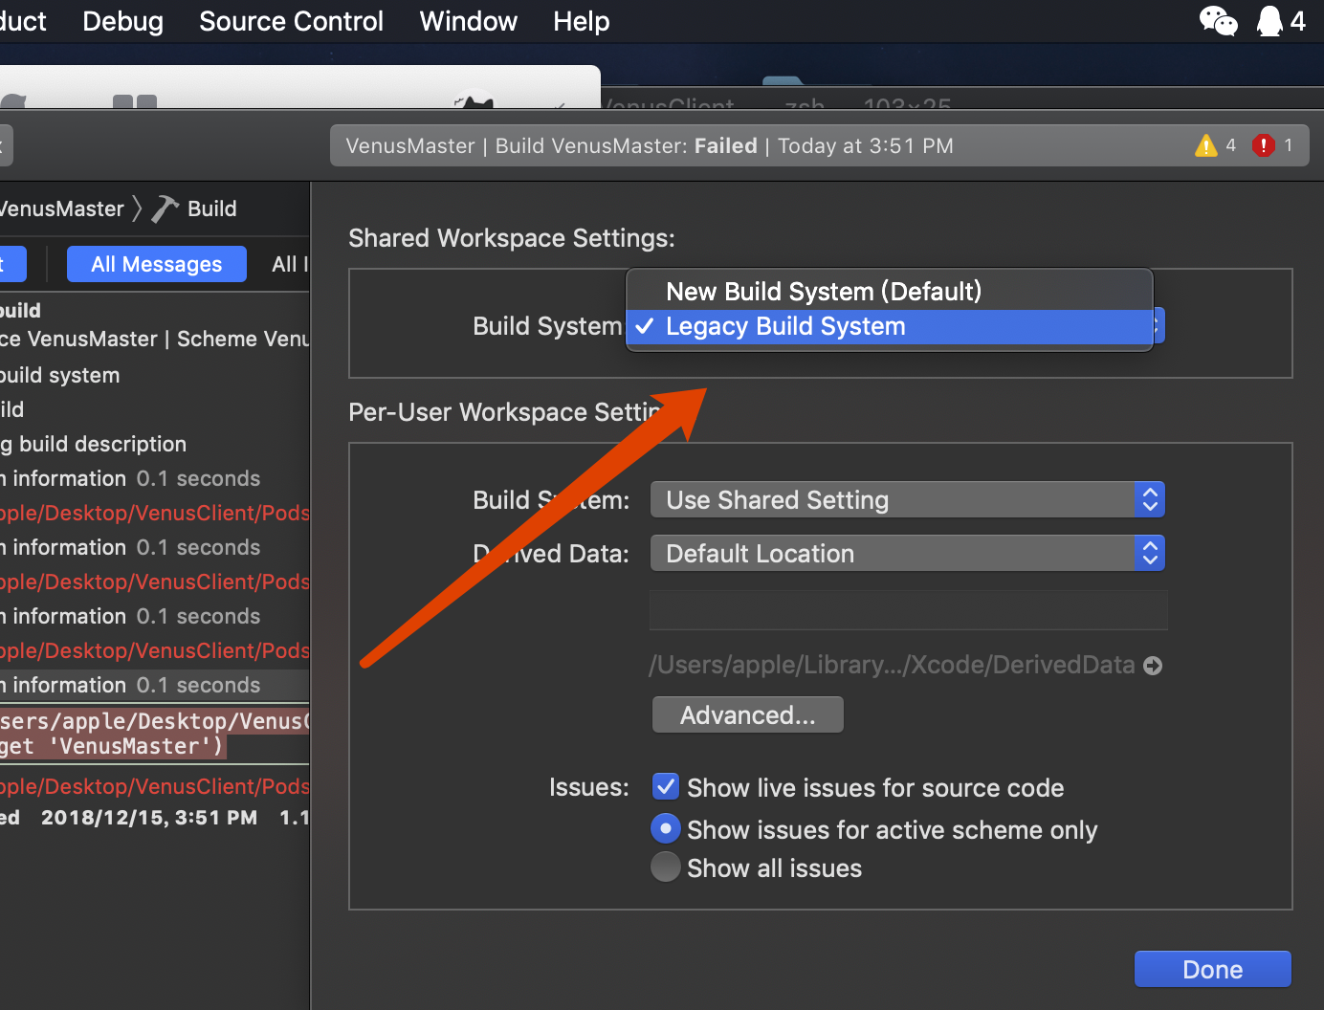Click the build status activity bar
Screen dimensions: 1324x1010
tap(819, 145)
